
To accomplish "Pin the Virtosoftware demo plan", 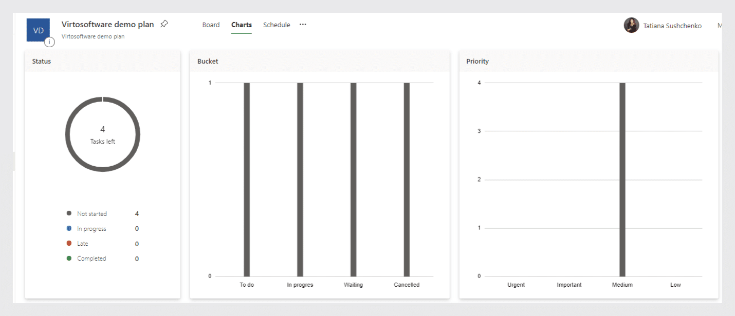I will click(164, 24).
